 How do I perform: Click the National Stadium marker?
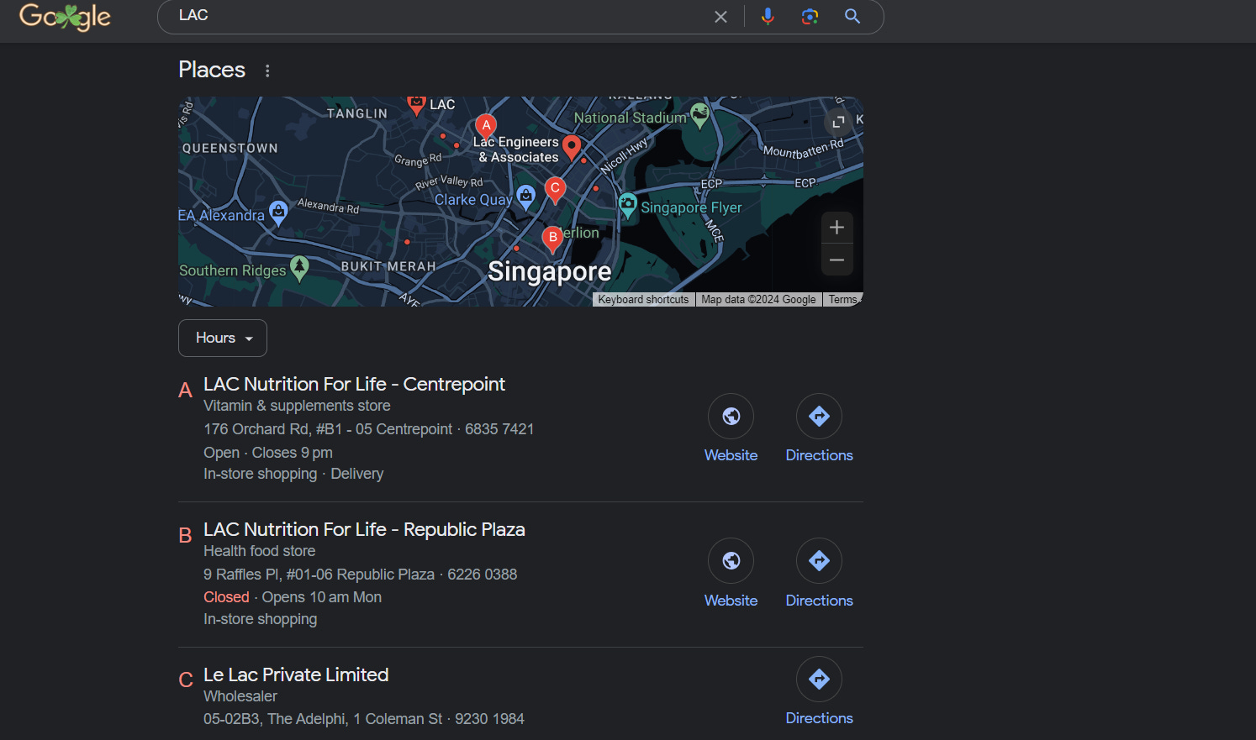click(x=699, y=114)
